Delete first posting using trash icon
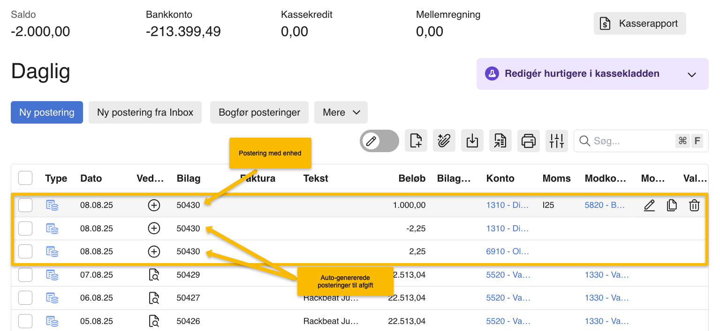 pyautogui.click(x=694, y=206)
